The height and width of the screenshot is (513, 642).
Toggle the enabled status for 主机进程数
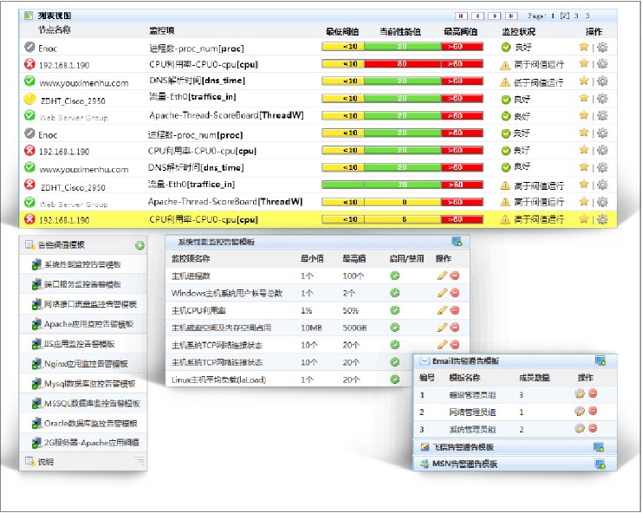(x=394, y=276)
